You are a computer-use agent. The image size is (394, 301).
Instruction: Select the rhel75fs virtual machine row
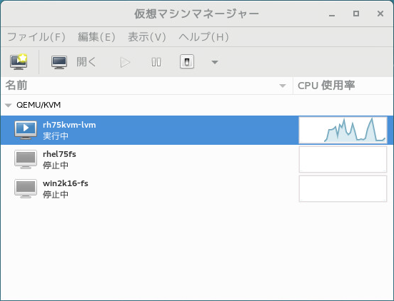coord(197,159)
